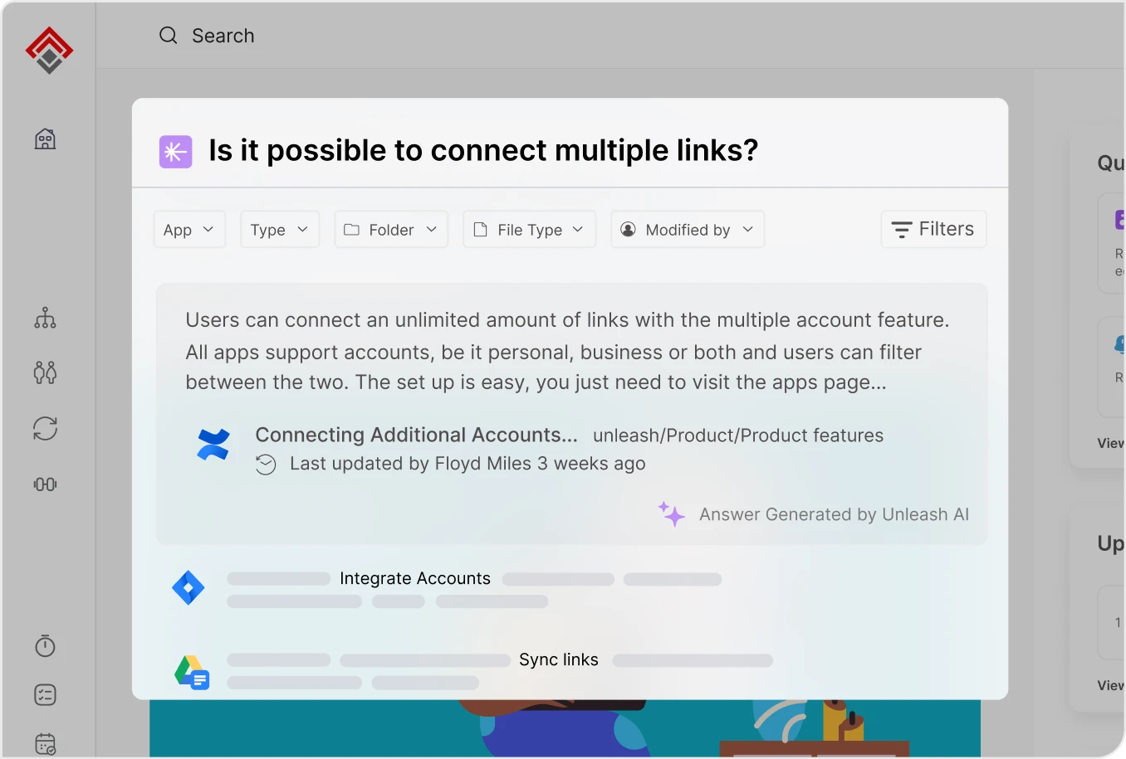The width and height of the screenshot is (1126, 759).
Task: Click the calendar icon at sidebar bottom
Action: [x=45, y=743]
